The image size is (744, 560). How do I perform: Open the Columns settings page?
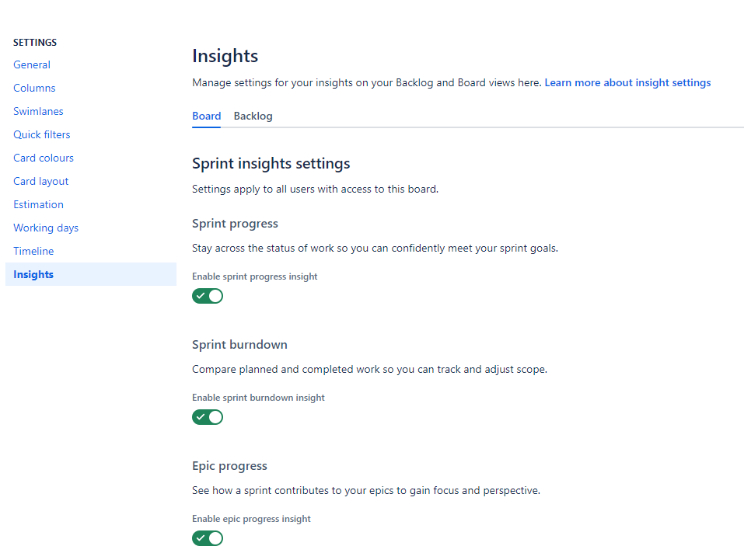coord(34,88)
